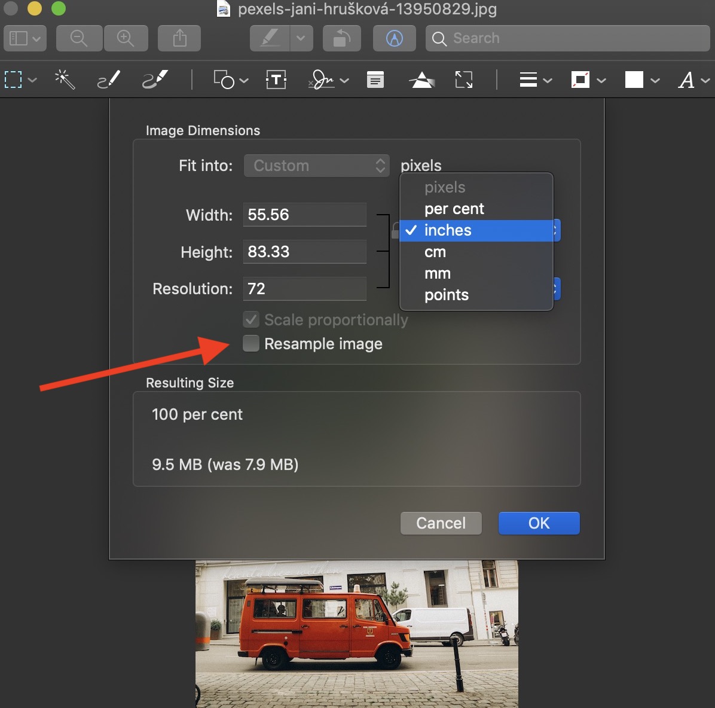Image resolution: width=715 pixels, height=708 pixels.
Task: Enable the Resample image checkbox
Action: tap(251, 343)
